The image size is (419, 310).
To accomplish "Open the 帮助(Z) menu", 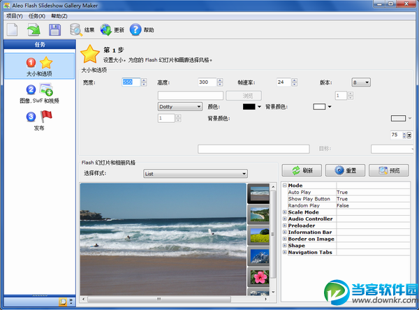I will (x=59, y=16).
